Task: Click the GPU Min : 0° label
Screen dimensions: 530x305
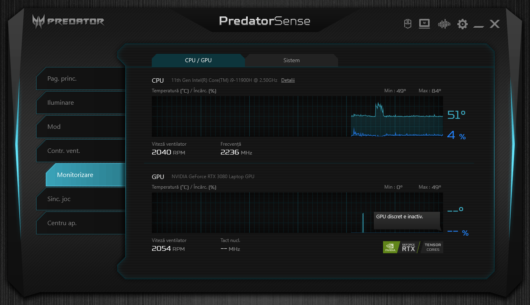Action: (393, 187)
